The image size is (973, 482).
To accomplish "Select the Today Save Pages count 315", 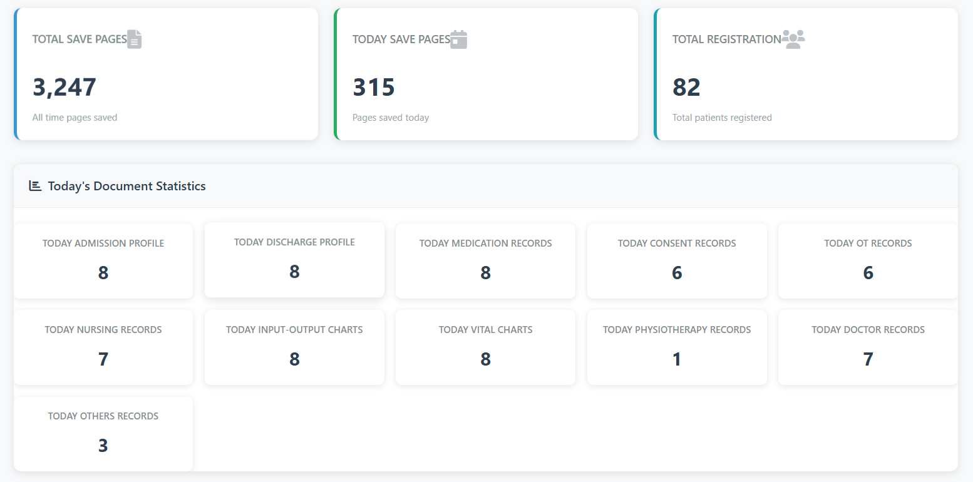I will pyautogui.click(x=374, y=87).
